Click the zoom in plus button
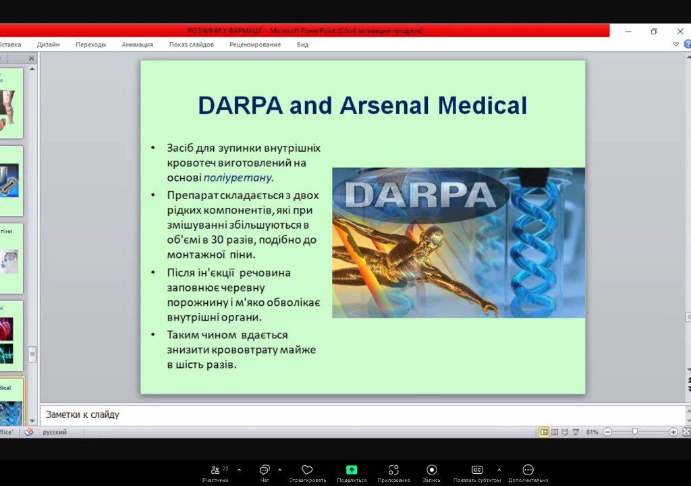Image resolution: width=691 pixels, height=486 pixels. pos(673,432)
